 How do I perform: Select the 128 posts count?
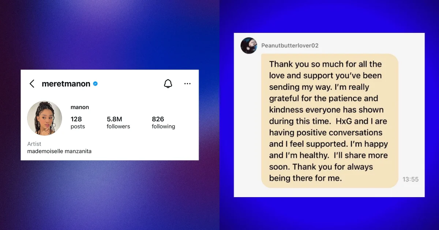point(78,123)
